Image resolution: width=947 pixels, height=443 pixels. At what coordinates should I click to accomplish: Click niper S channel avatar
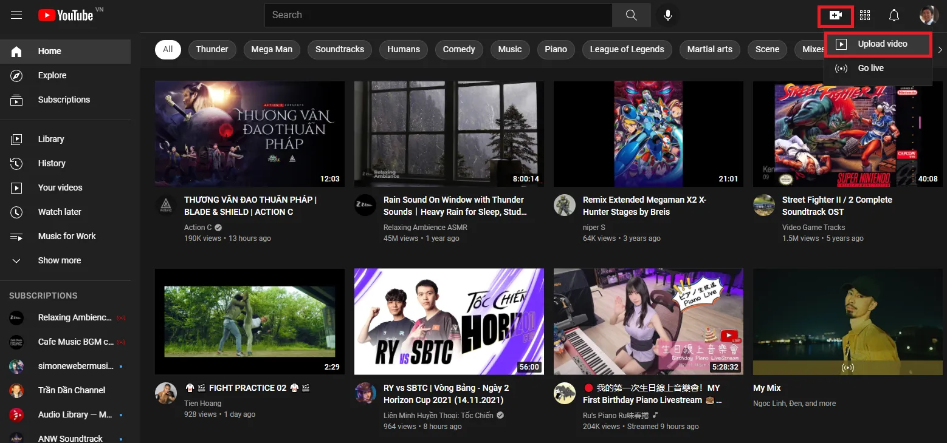click(x=565, y=205)
